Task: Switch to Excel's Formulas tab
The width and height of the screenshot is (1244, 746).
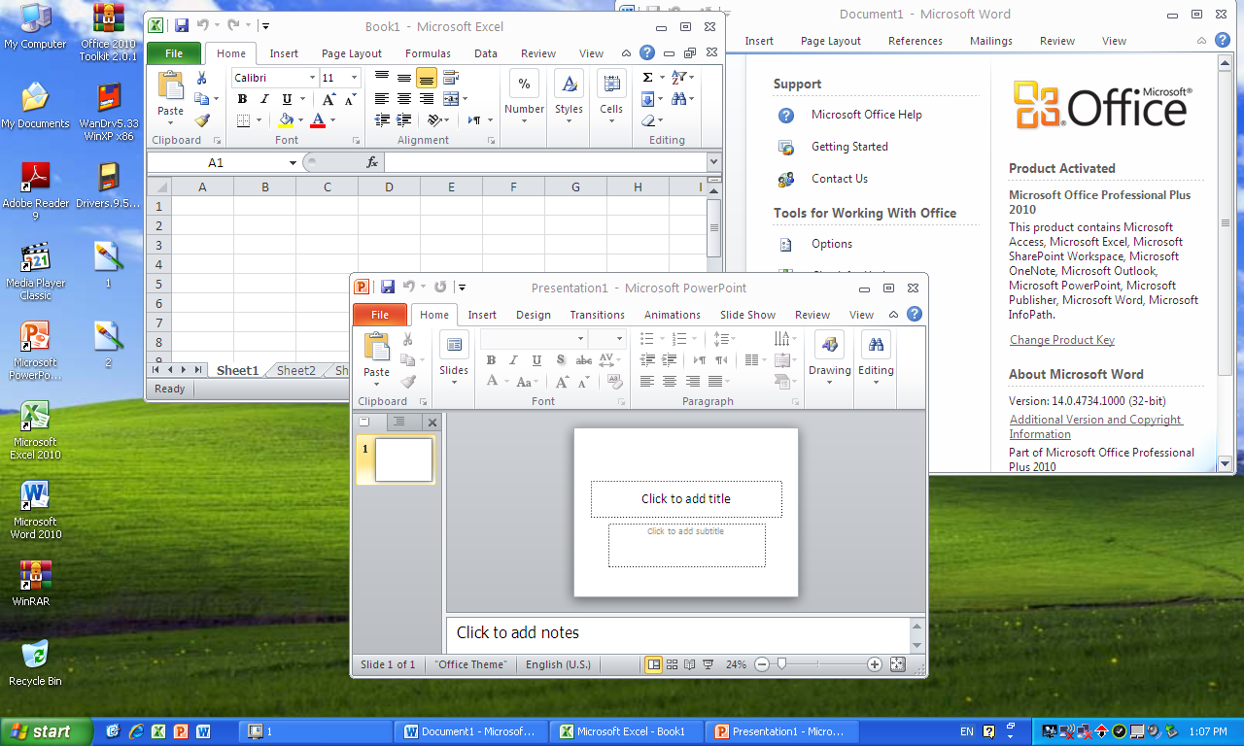Action: pyautogui.click(x=428, y=53)
